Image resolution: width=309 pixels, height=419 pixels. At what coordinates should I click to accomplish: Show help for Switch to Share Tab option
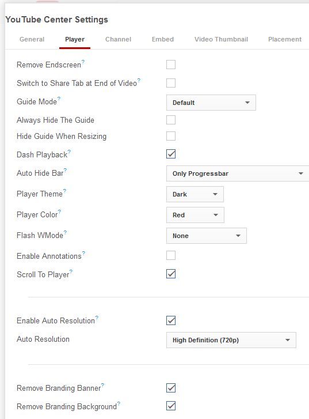139,80
